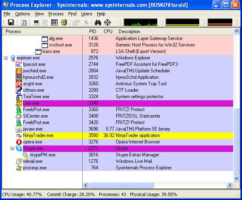Viewport: 242px width, 200px height.
Task: Sort by the Process column header
Action: coord(42,32)
